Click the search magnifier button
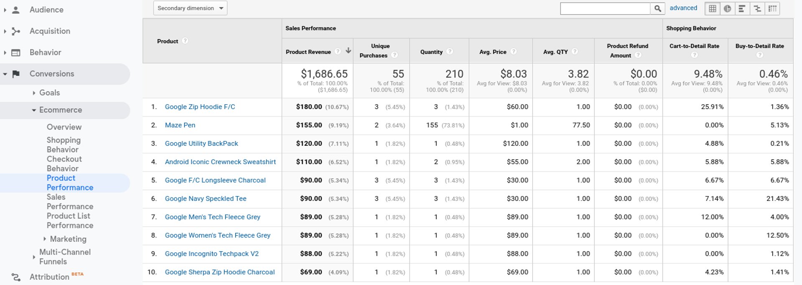The width and height of the screenshot is (802, 285). [657, 8]
